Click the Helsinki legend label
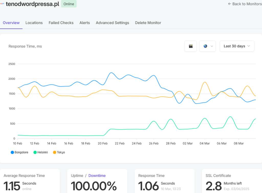 [43, 152]
